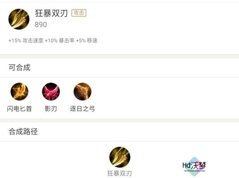Viewport: 239px width, 178px height.
Task: Click the 影刃 name label
Action: tap(51, 109)
